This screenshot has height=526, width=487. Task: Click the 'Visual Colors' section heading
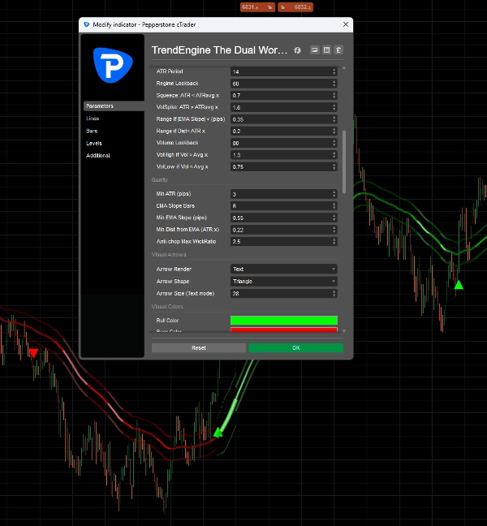[x=167, y=307]
